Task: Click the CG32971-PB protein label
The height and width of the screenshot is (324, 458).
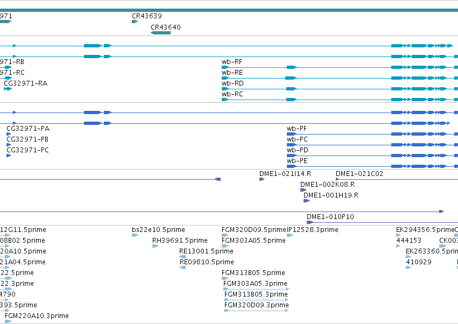Action: tap(27, 139)
